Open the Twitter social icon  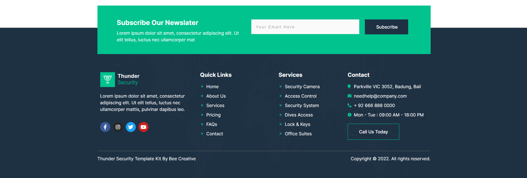point(131,127)
